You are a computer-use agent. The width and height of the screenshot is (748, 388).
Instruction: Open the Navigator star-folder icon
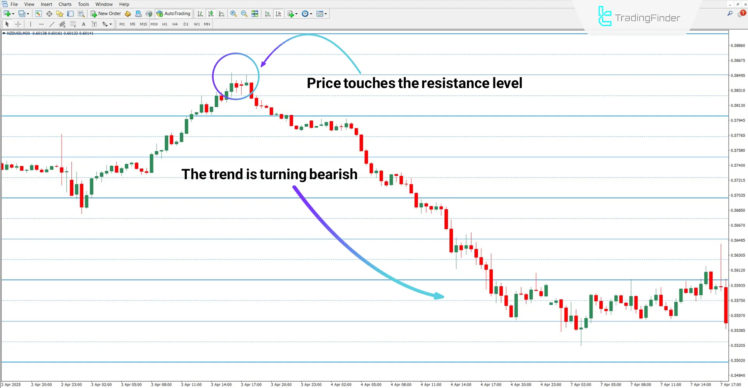tap(60, 14)
